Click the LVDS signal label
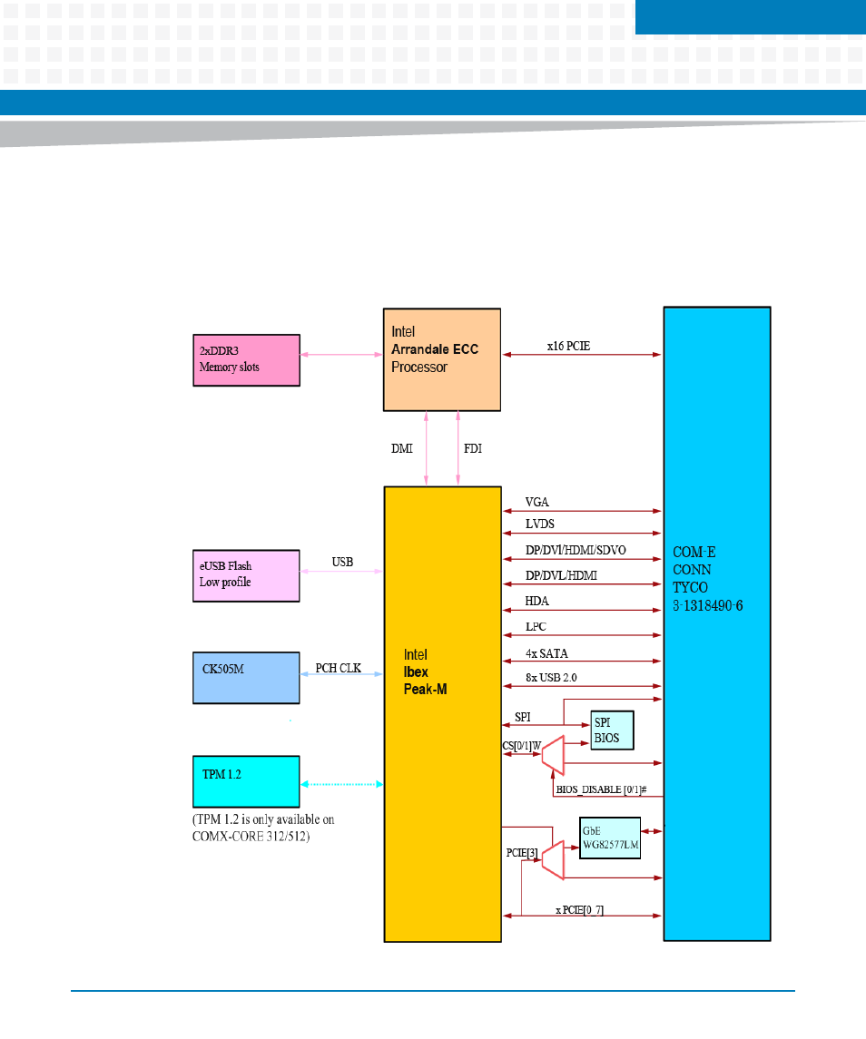Viewport: 866px width, 1039px height. pos(540,524)
